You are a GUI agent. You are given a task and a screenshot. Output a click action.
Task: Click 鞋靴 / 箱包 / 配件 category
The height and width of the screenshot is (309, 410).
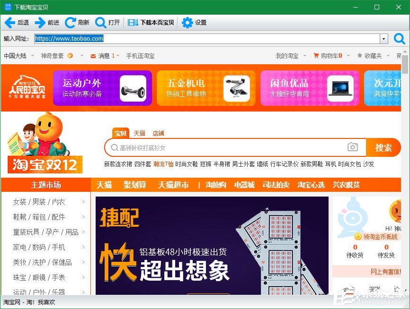tap(39, 217)
